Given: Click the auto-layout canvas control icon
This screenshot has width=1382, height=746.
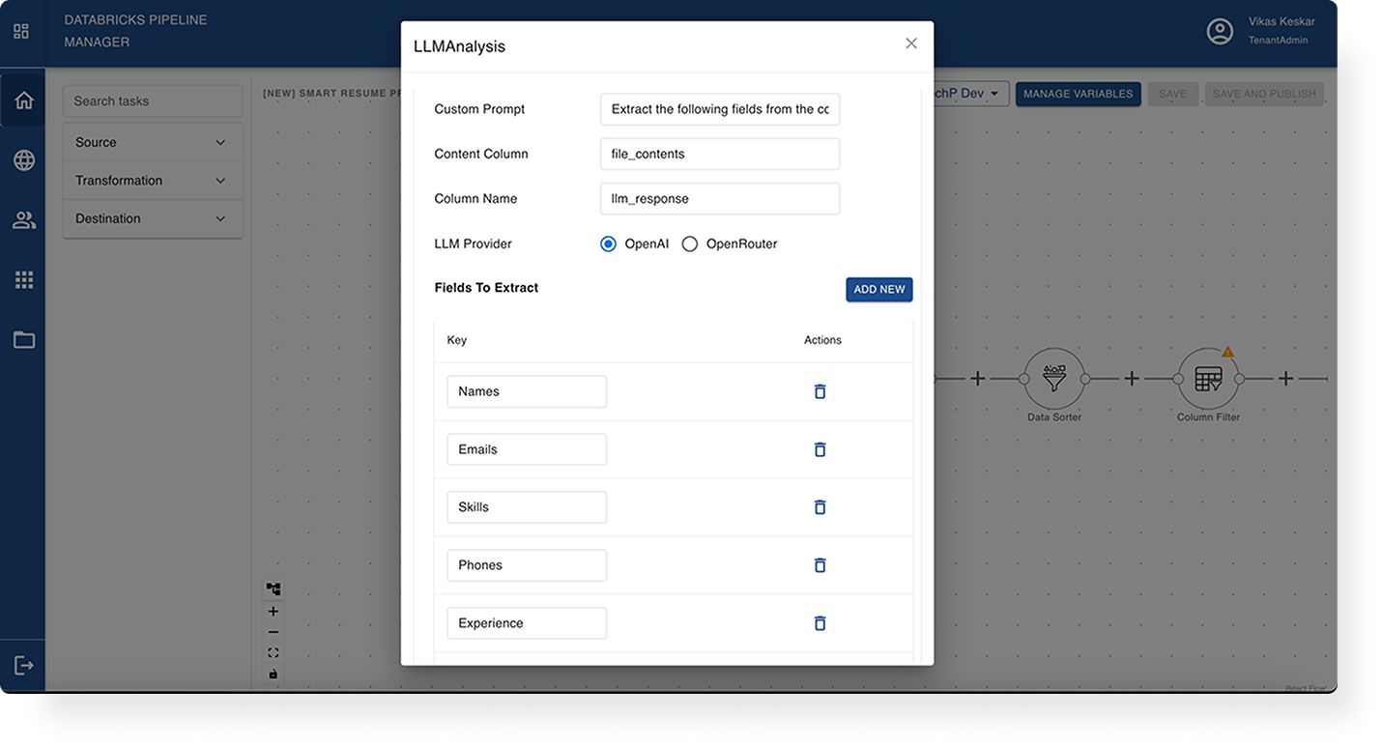Looking at the screenshot, I should [274, 588].
